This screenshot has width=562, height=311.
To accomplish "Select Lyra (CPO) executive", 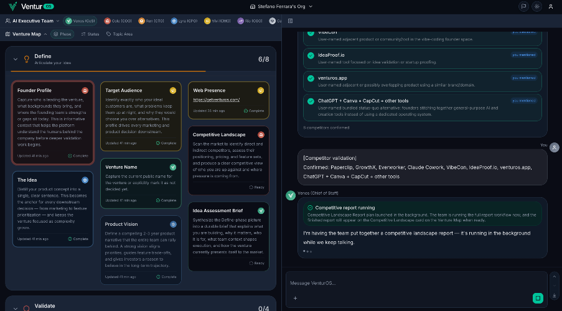I will click(x=184, y=21).
